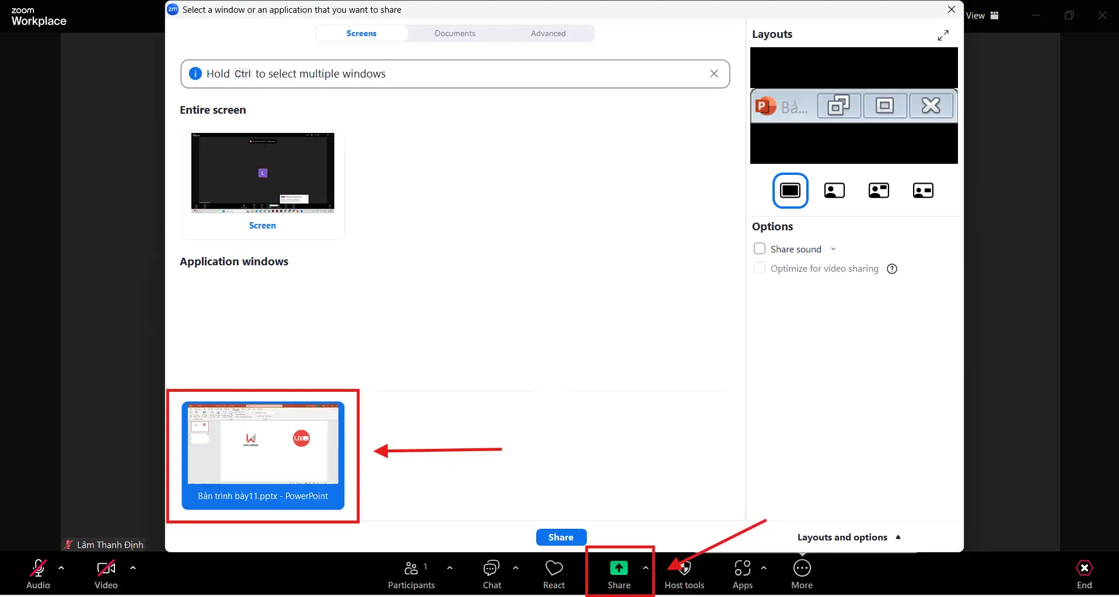Enable Optimize for video sharing
Screen dimensions: 1119x597
click(x=759, y=268)
